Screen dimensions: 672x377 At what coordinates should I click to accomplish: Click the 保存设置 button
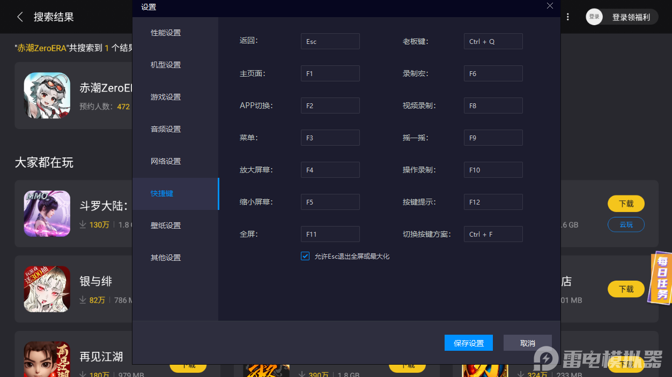point(468,343)
